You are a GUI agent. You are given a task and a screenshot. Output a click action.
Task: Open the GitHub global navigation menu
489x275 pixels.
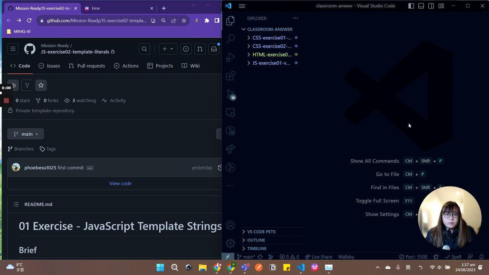coord(13,49)
